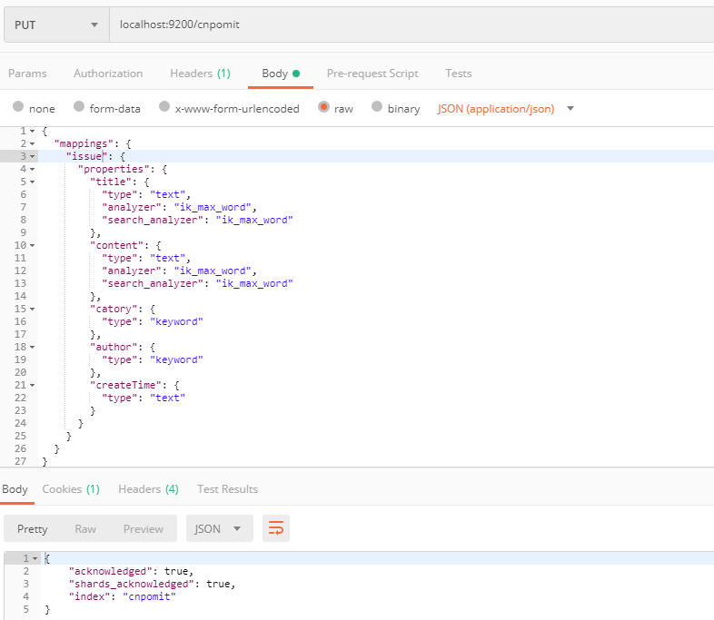Click line number 27 in request editor
Screen dimensions: 714x620
point(20,461)
